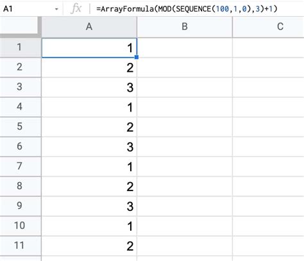
Task: Select row 10 header
Action: click(x=21, y=226)
